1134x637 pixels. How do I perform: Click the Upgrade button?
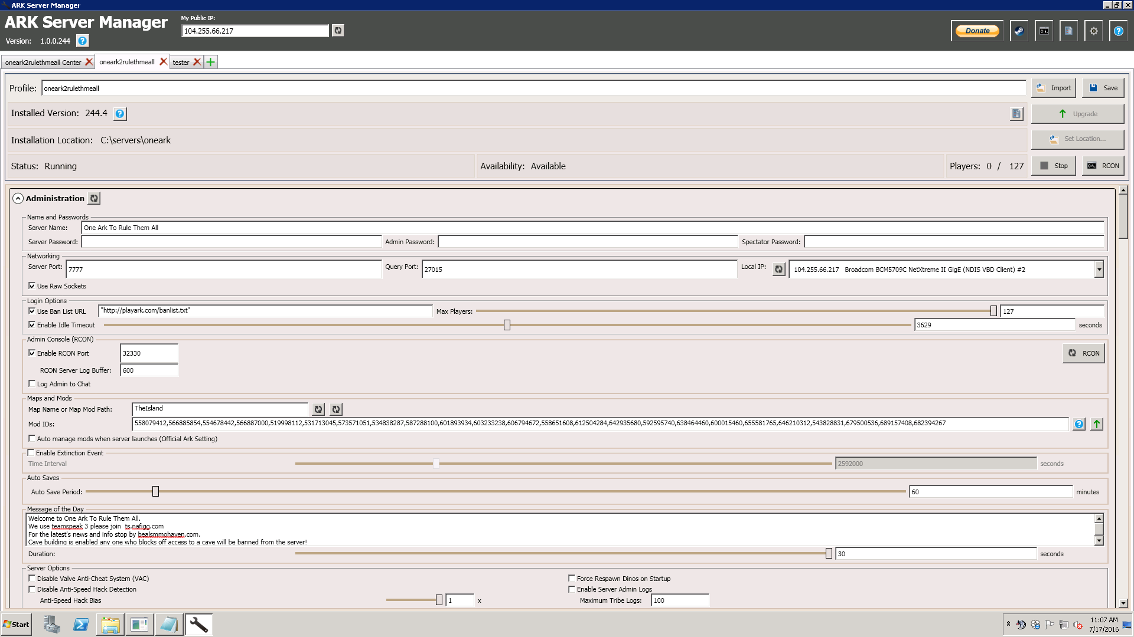(1078, 114)
